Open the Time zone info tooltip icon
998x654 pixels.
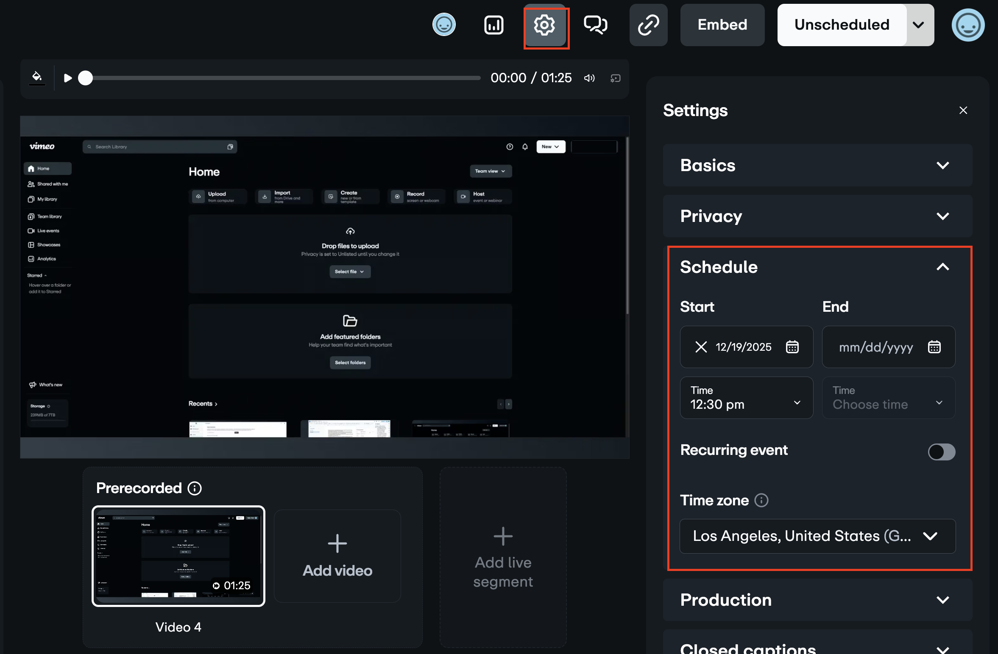pos(761,501)
